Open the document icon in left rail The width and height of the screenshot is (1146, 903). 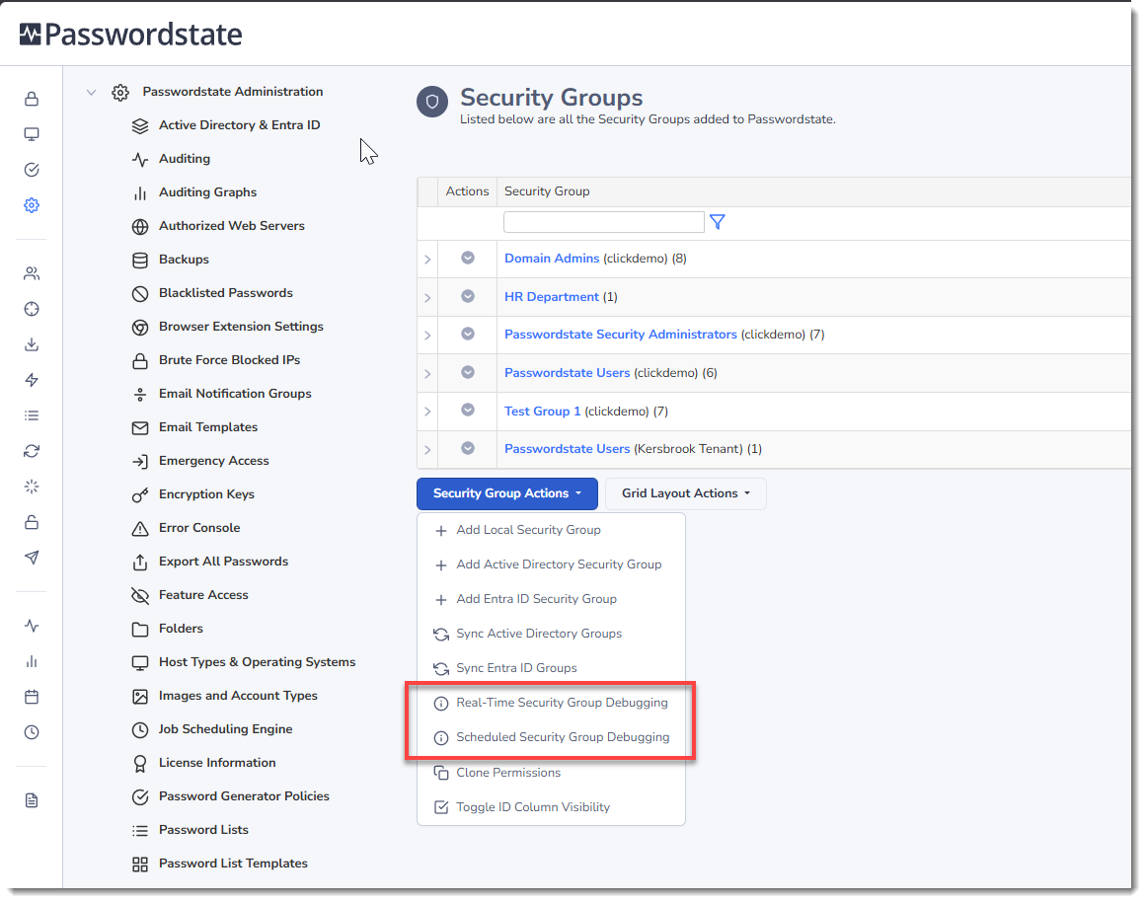pos(32,800)
